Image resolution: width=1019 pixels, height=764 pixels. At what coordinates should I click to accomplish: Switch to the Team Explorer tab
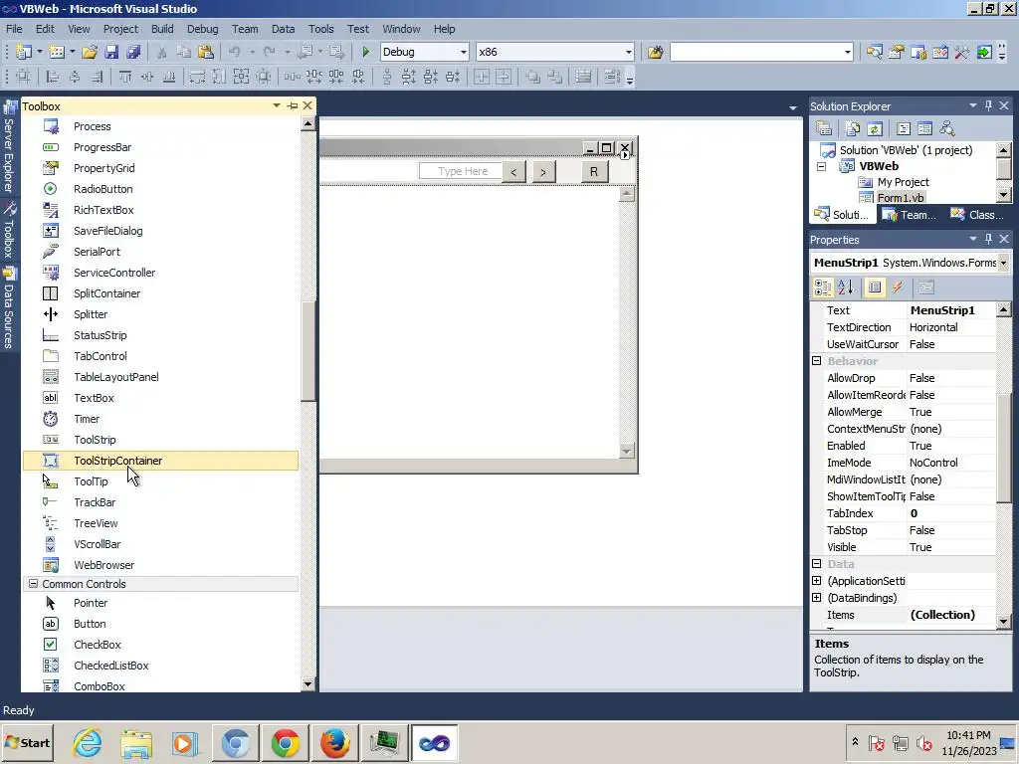[x=910, y=215]
